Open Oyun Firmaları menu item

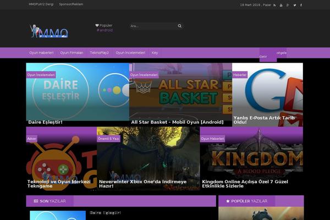point(71,53)
